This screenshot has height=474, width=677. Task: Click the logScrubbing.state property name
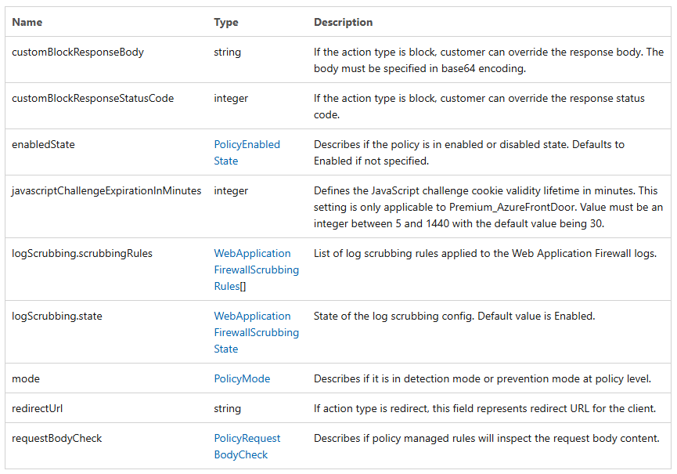57,316
